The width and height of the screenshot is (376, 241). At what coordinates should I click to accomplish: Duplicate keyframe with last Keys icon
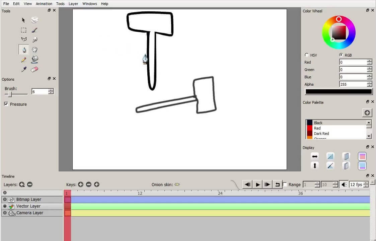(x=97, y=184)
